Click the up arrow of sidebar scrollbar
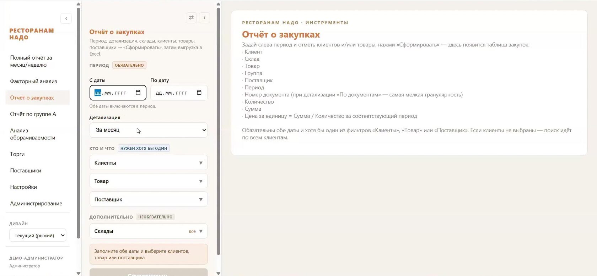Viewport: 597px width, 276px height. click(x=79, y=4)
